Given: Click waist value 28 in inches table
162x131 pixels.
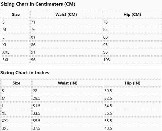Looking at the screenshot, I should [35, 91].
